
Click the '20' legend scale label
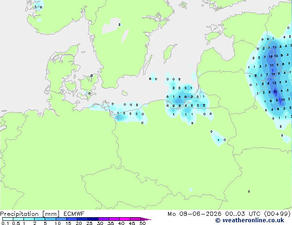tap(79, 223)
